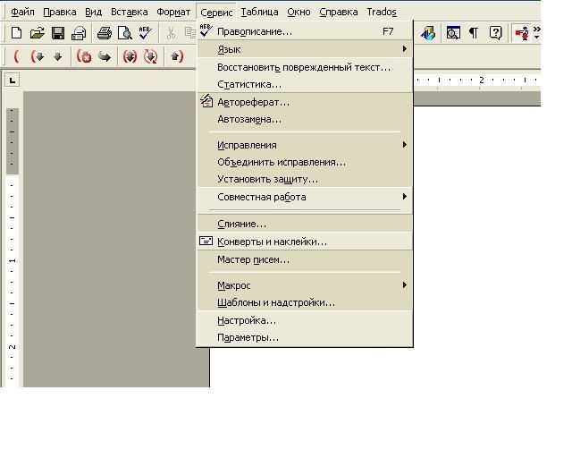Viewport: 572px width, 458px height.
Task: Click Trados Open/Get bracket-arrow icon
Action: (38, 56)
